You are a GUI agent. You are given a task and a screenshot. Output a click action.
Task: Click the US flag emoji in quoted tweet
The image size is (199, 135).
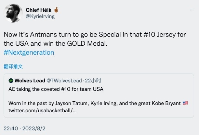click(185, 103)
